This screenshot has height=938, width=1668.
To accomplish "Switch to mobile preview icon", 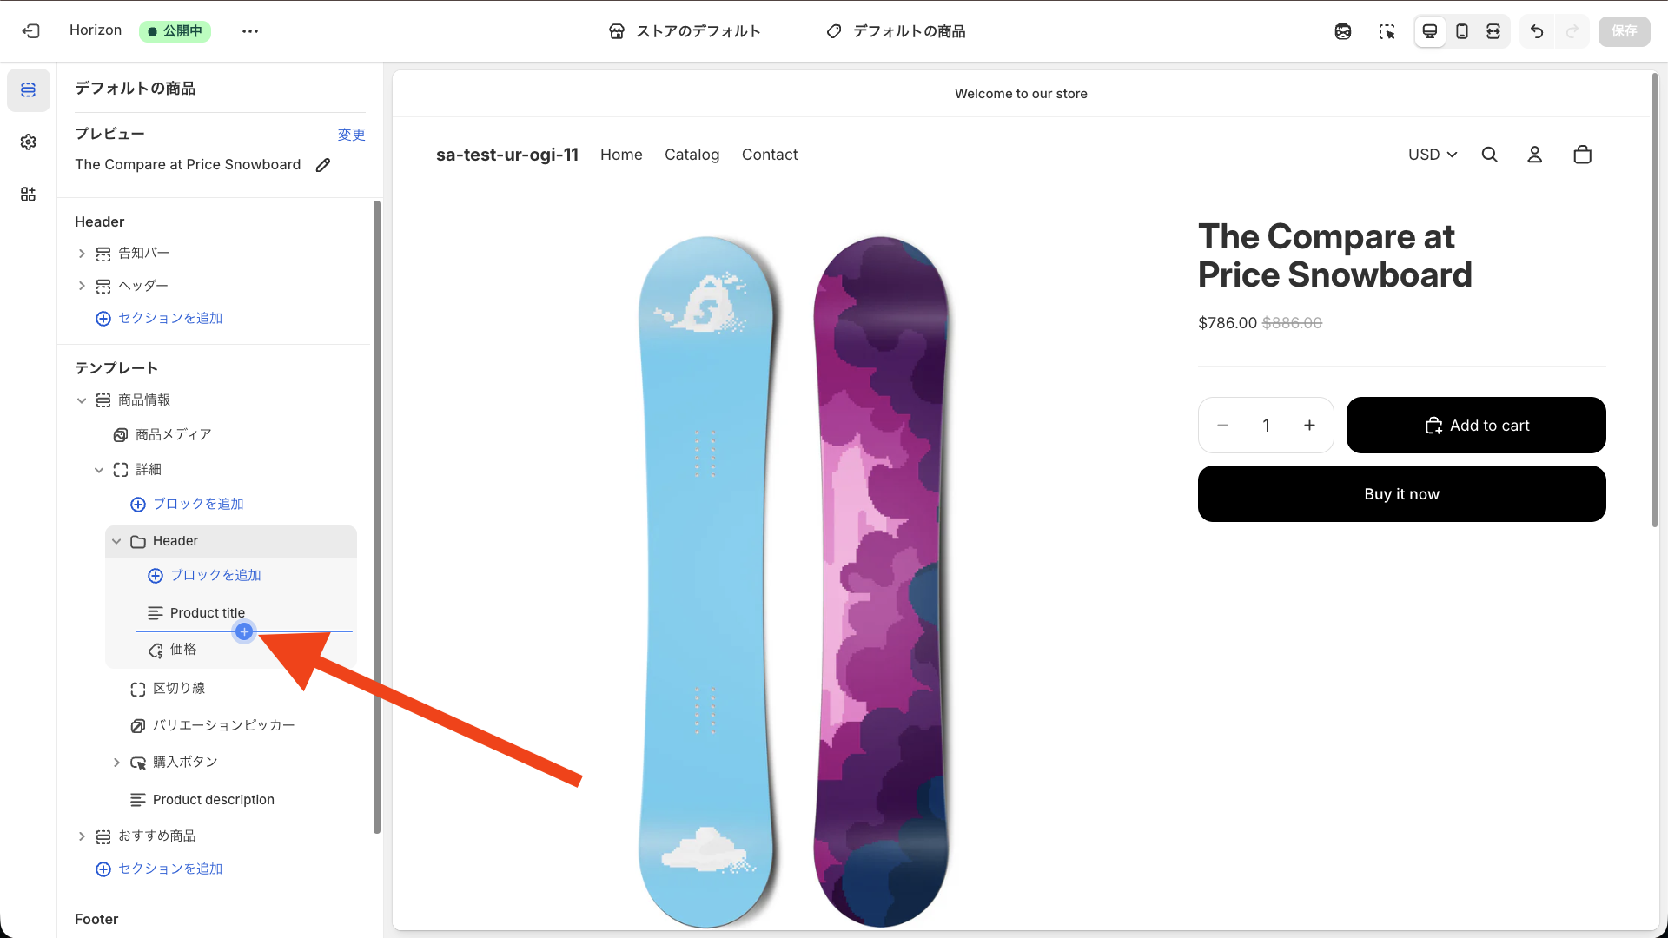I will (1462, 31).
